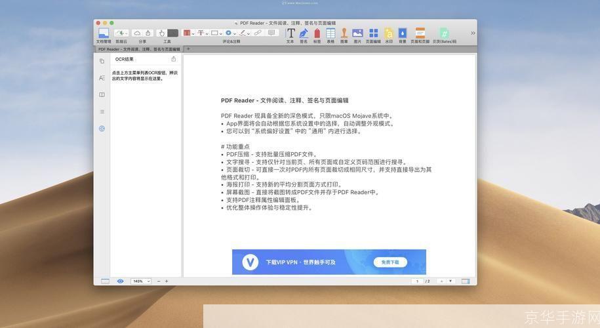600x328 pixels.
Task: Choose the red text highlight tool
Action: (187, 33)
